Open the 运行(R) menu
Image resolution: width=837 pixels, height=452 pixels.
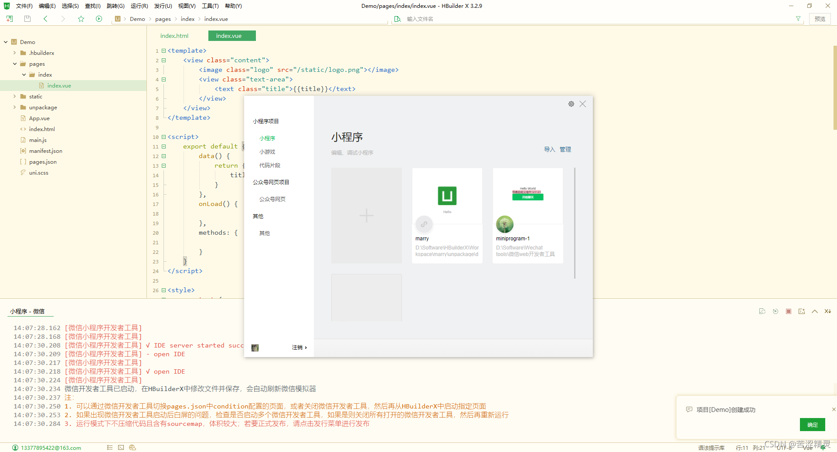pyautogui.click(x=139, y=6)
